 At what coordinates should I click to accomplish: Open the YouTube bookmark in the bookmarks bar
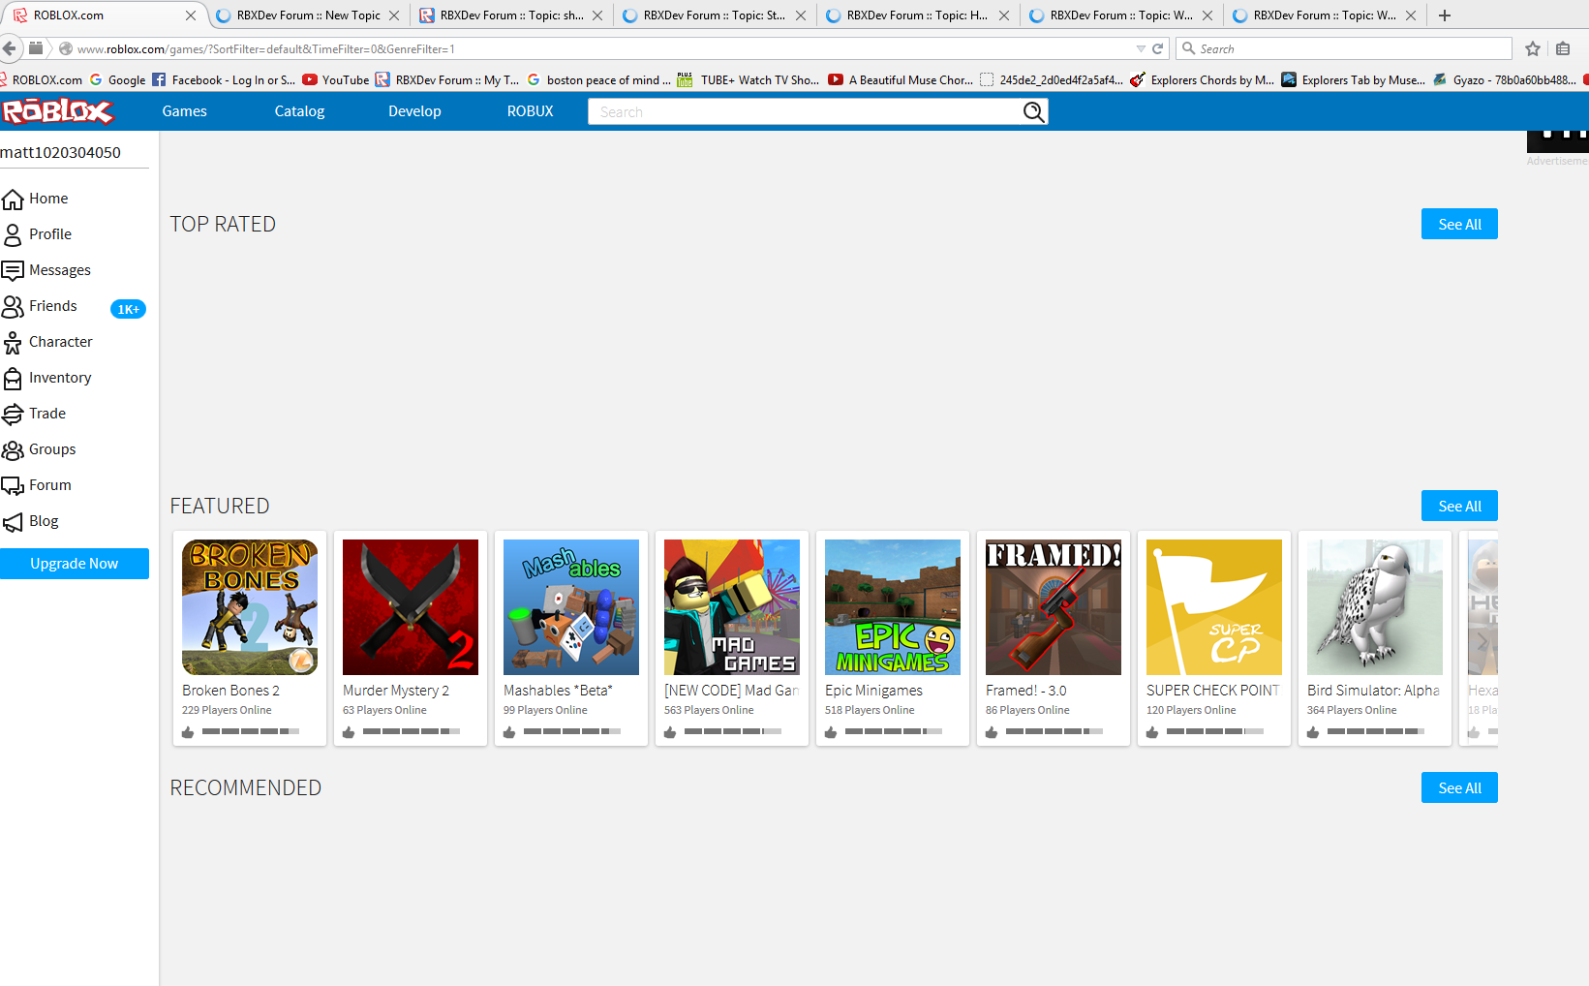click(x=336, y=80)
